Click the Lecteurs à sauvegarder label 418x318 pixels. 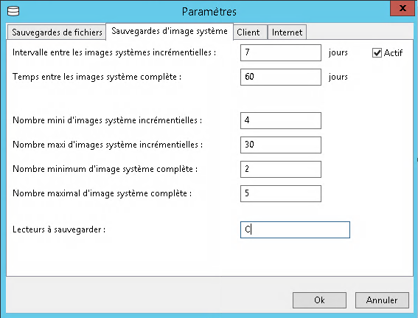pyautogui.click(x=59, y=229)
